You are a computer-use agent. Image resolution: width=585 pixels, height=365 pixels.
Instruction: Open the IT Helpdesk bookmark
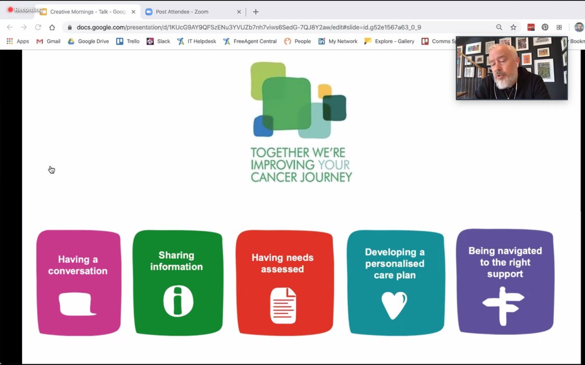196,41
